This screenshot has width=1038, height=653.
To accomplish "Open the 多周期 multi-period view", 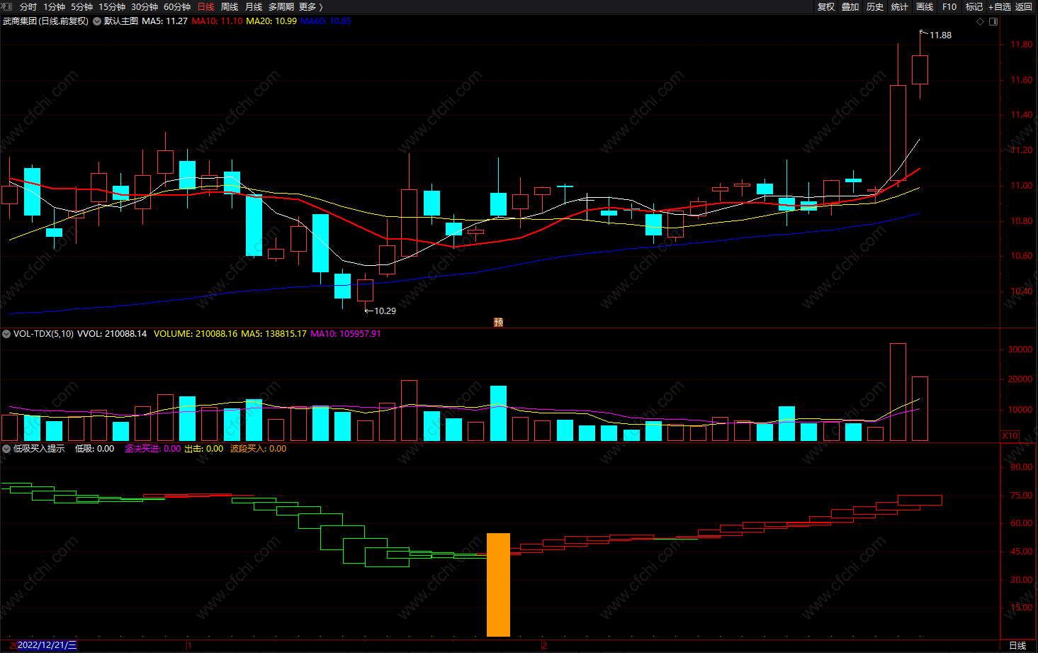I will pos(281,6).
